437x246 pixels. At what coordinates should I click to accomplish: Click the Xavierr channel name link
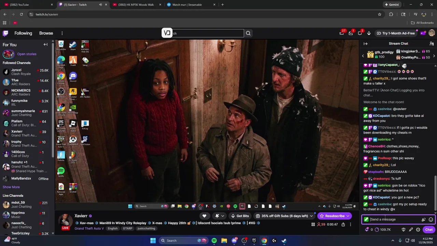point(81,216)
